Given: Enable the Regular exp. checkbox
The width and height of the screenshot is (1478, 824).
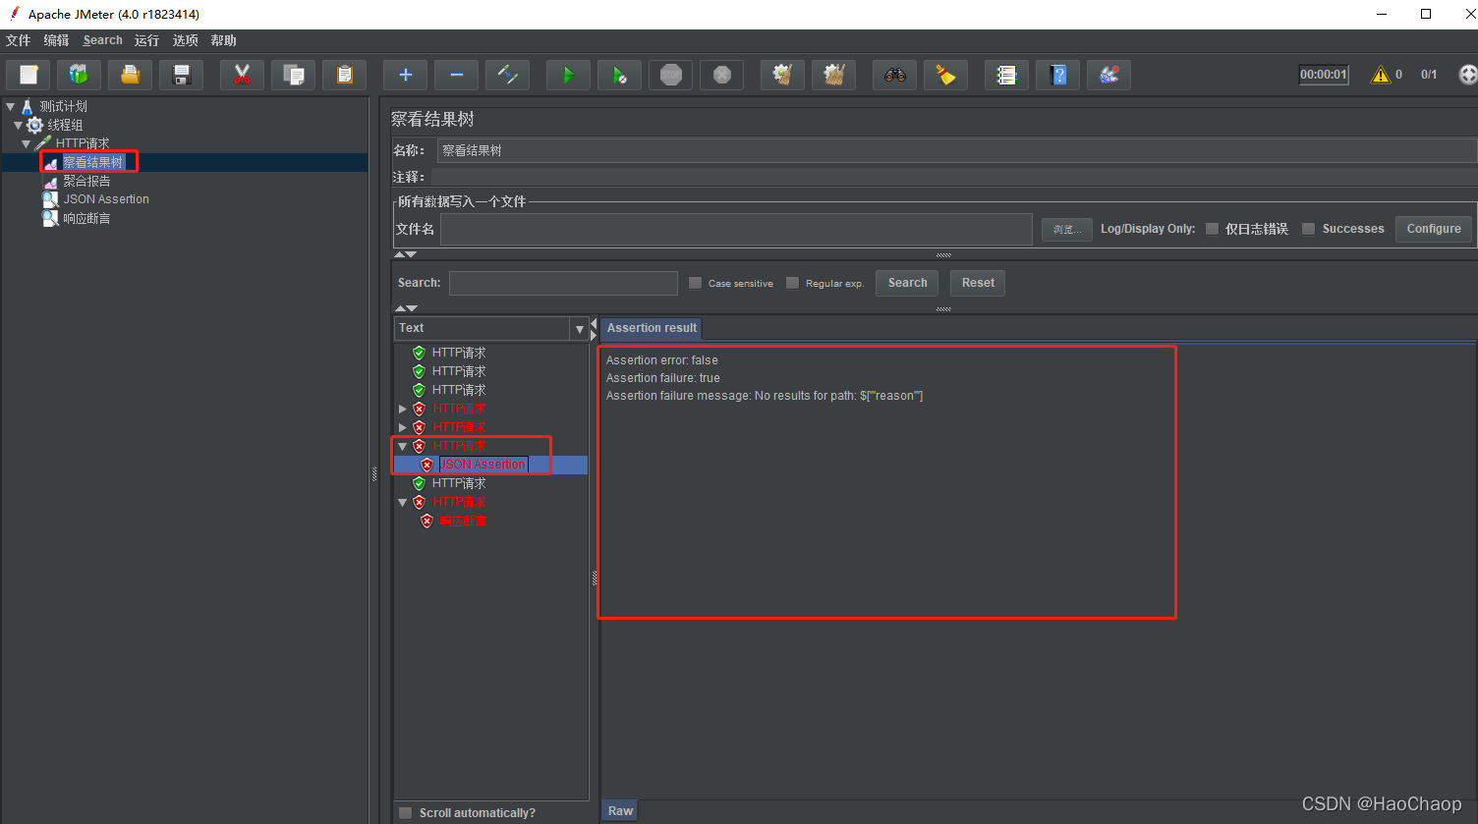Looking at the screenshot, I should coord(792,283).
